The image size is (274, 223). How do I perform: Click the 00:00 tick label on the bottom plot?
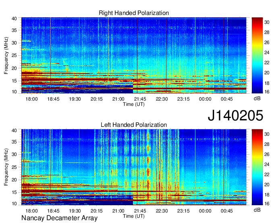point(205,211)
